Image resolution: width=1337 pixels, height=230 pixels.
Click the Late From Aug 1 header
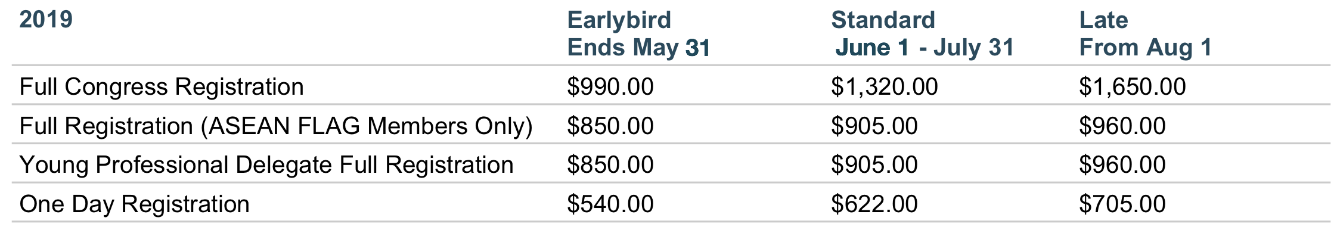[1145, 34]
